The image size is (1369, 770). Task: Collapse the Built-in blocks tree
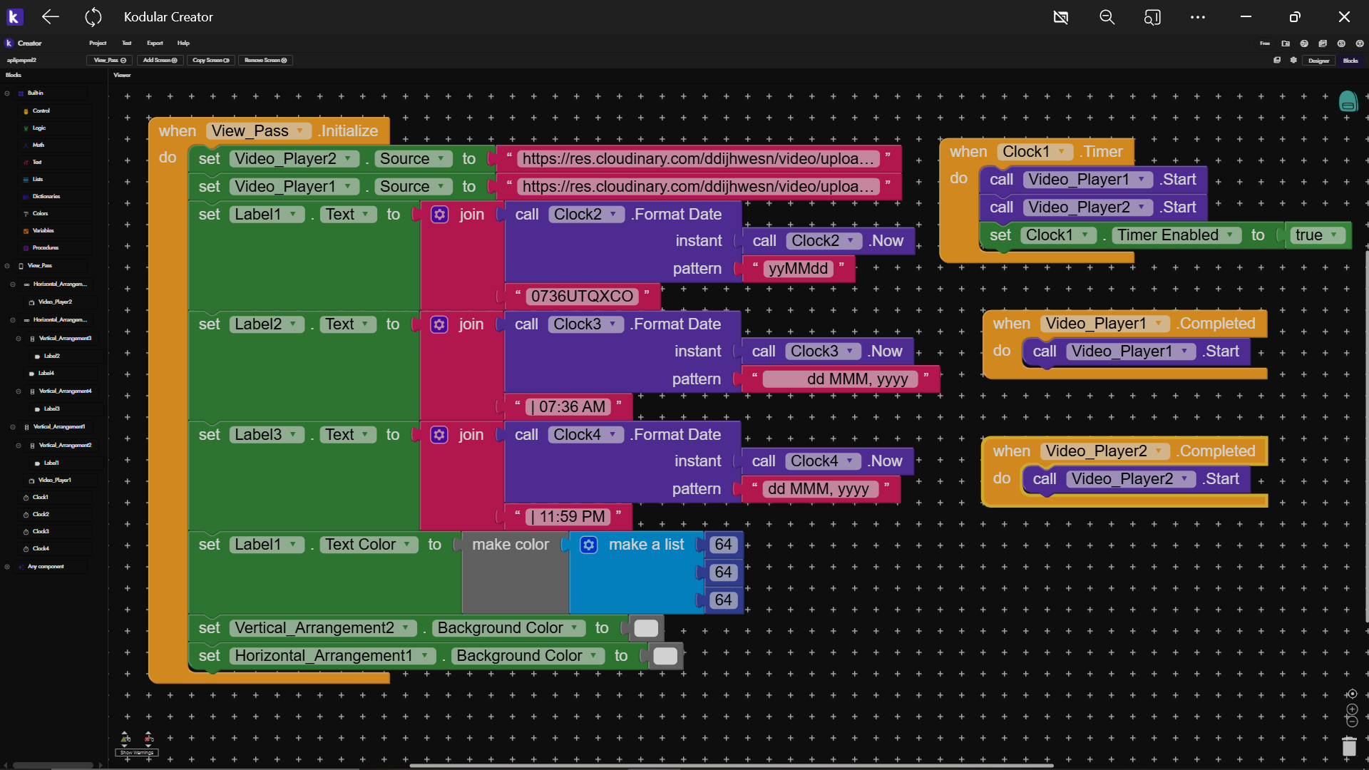pyautogui.click(x=7, y=93)
